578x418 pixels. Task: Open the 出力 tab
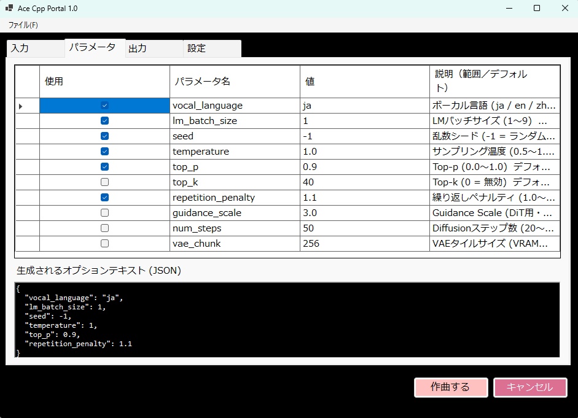[154, 48]
